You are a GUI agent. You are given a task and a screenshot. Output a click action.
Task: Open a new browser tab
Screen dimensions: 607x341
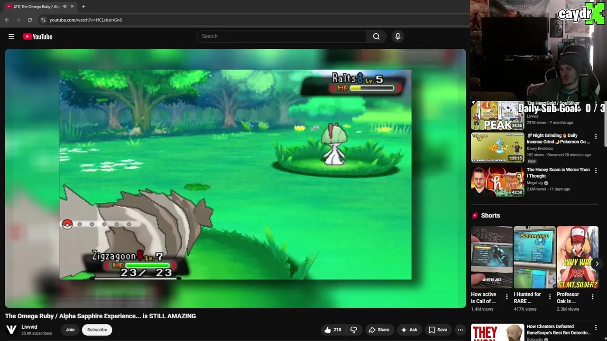pos(83,6)
